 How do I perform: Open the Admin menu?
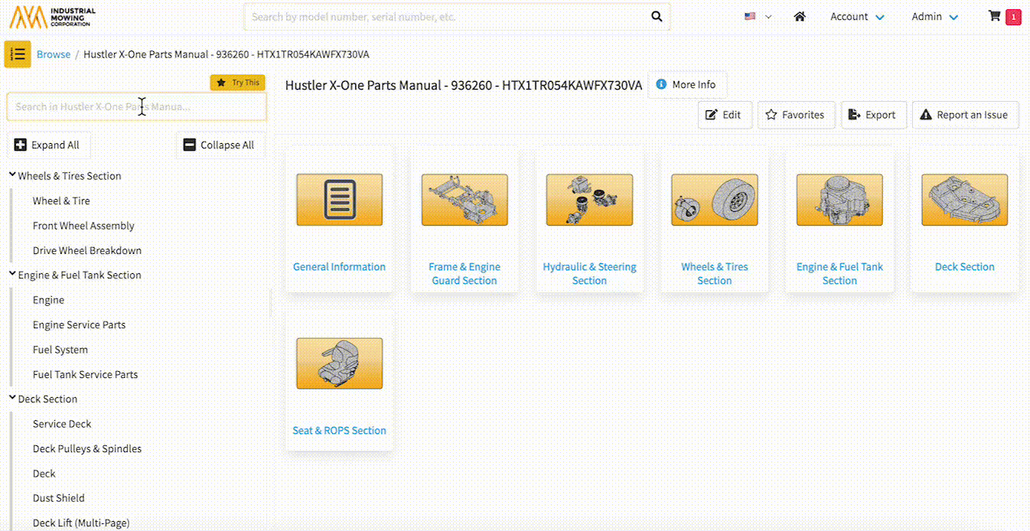(934, 16)
